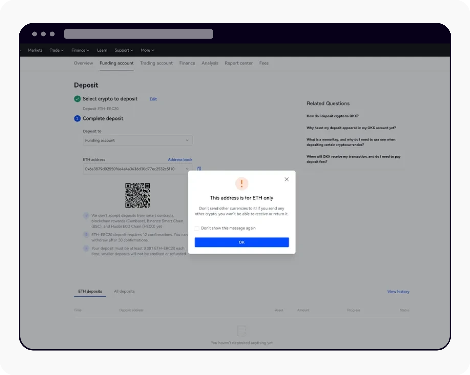The height and width of the screenshot is (375, 470).
Task: Switch to the Analysis tab
Action: tap(210, 63)
